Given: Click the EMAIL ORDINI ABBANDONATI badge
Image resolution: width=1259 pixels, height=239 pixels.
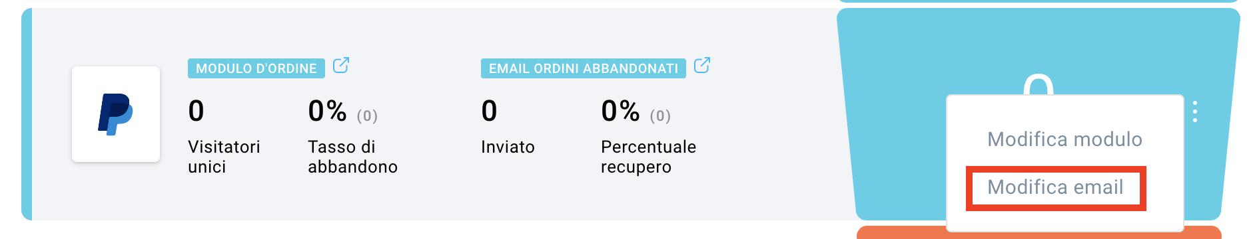Looking at the screenshot, I should click(584, 68).
